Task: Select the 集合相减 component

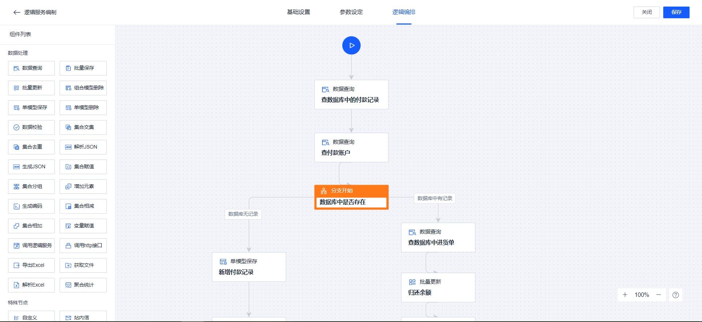Action: tap(83, 206)
